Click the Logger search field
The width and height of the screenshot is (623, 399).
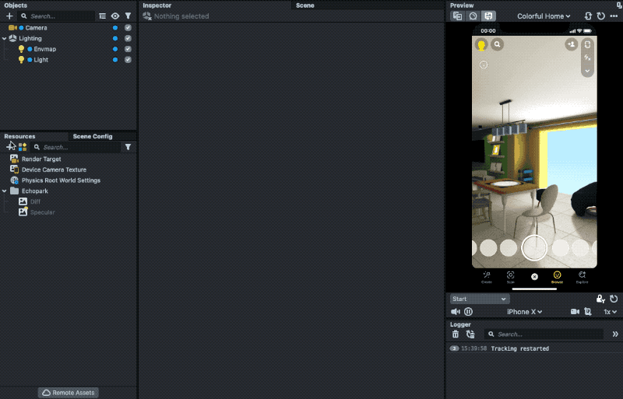coord(545,334)
